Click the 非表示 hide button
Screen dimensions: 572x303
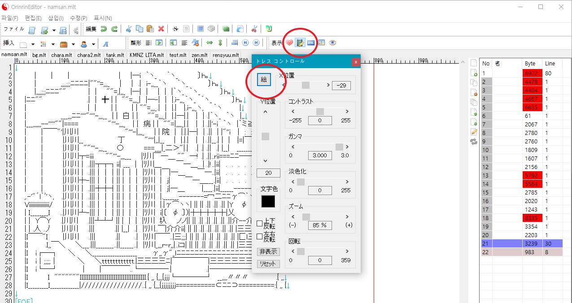[268, 252]
